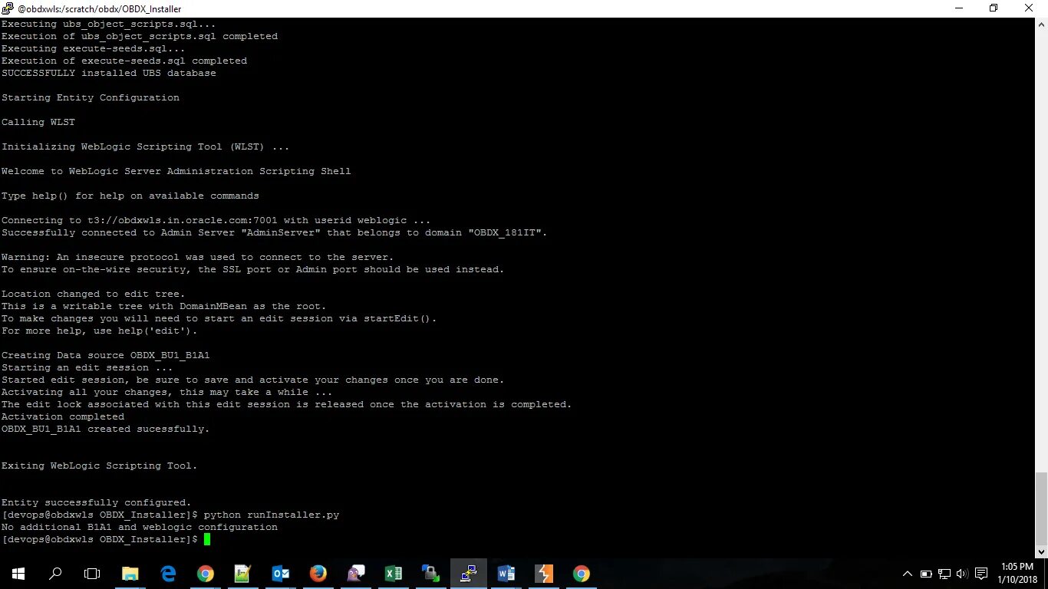Click 'Location changed to edit tree.' line
Screen dimensions: 1048x589
point(93,294)
